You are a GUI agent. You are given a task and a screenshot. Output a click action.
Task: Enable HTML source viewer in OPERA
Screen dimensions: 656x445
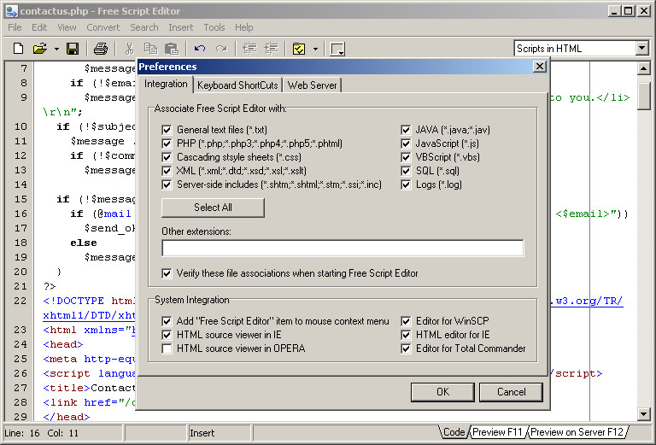pyautogui.click(x=167, y=348)
